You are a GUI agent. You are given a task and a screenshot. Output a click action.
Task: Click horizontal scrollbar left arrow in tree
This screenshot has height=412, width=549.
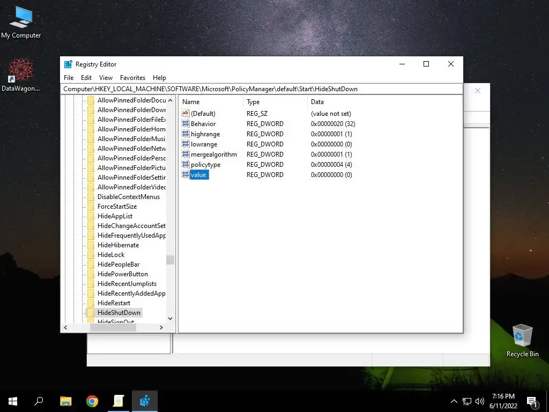coord(65,327)
